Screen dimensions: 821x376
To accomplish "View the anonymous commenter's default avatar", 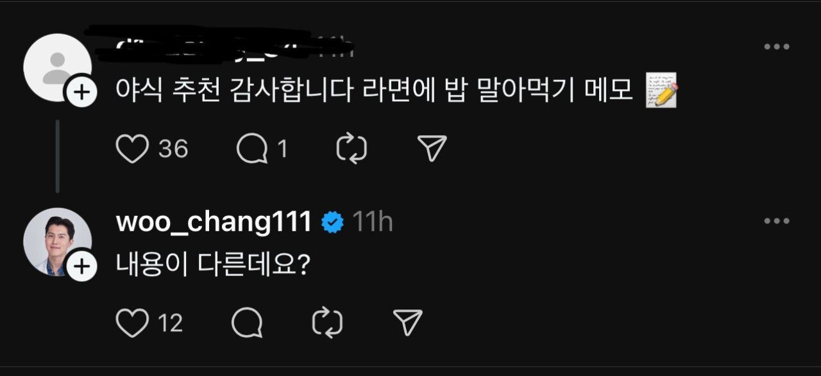I will coord(56,67).
